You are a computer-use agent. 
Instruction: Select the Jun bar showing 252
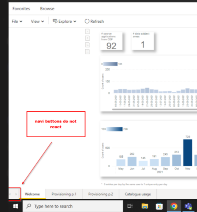coord(132,161)
